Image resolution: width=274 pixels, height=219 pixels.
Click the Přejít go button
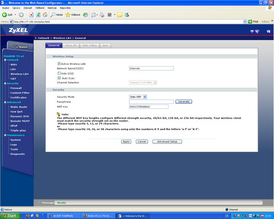253,22
